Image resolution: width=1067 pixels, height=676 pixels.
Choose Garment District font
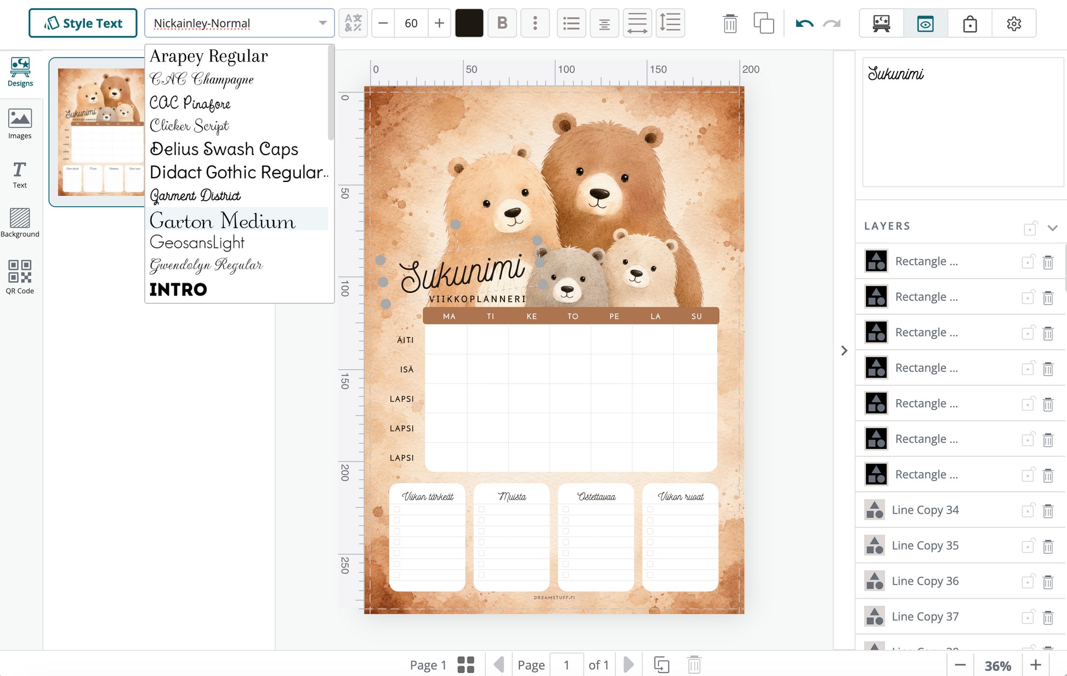[x=195, y=196]
